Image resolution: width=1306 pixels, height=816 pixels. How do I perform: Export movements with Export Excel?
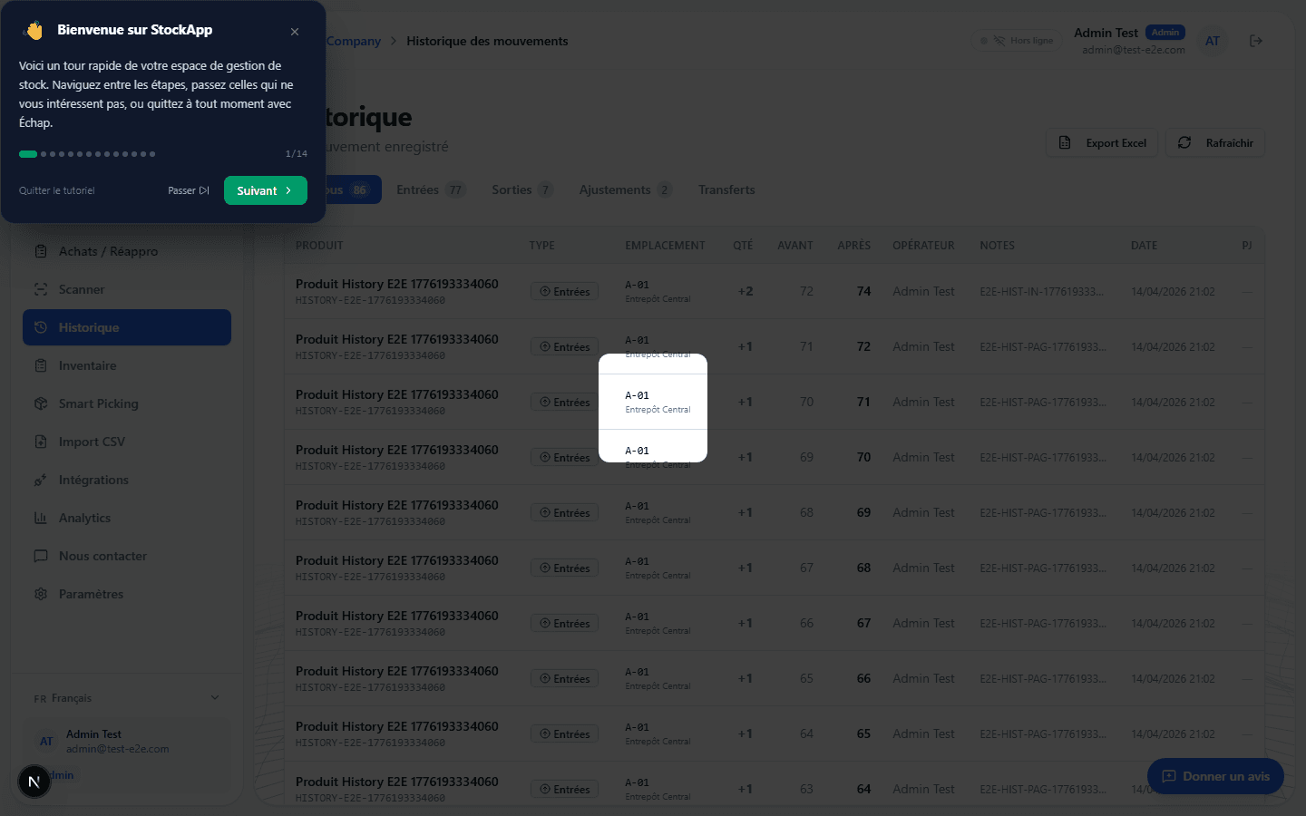[x=1103, y=143]
